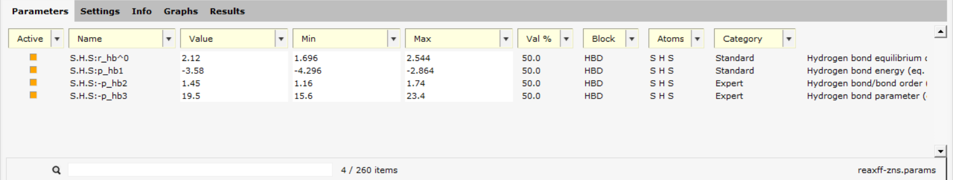
Task: Open the Results tab
Action: click(x=227, y=11)
